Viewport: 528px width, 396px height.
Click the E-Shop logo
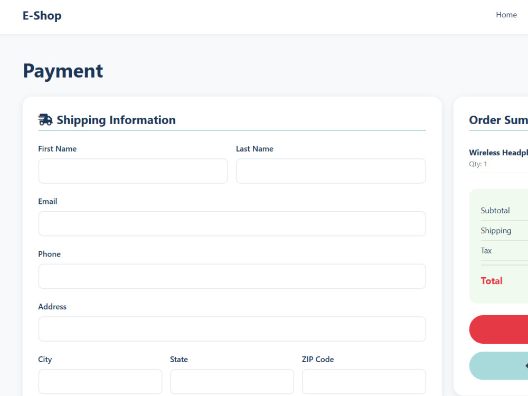[x=42, y=15]
